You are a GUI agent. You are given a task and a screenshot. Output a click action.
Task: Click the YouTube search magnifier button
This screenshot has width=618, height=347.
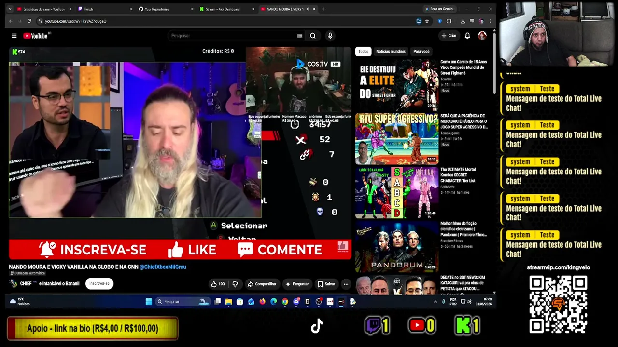coord(313,36)
